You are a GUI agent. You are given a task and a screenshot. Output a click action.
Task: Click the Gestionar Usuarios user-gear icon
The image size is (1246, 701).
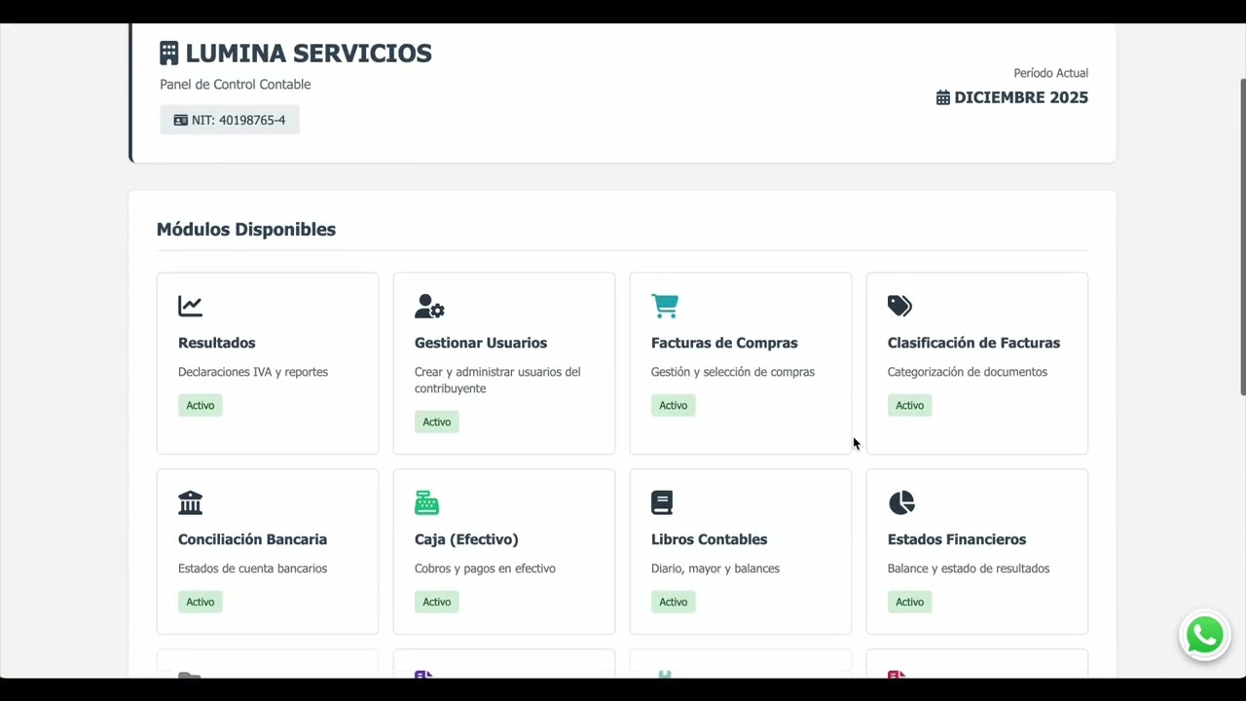click(x=429, y=306)
